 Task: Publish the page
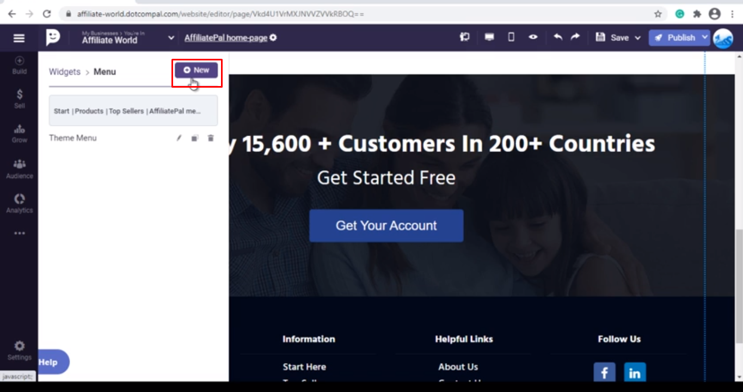point(675,38)
